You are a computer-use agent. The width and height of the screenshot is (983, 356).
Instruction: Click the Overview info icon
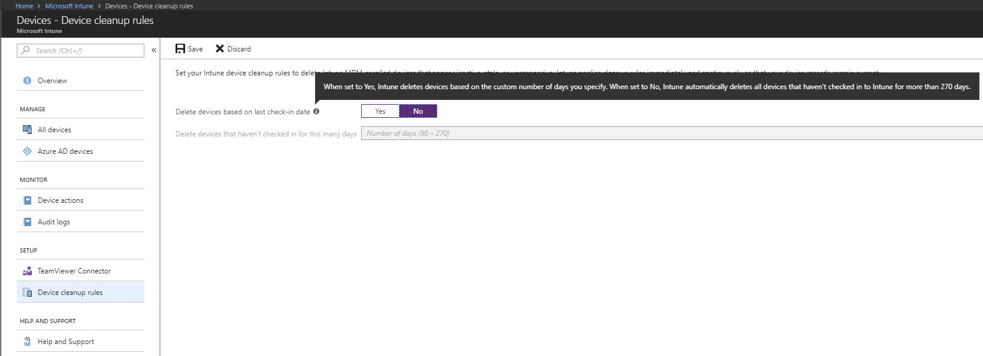27,81
